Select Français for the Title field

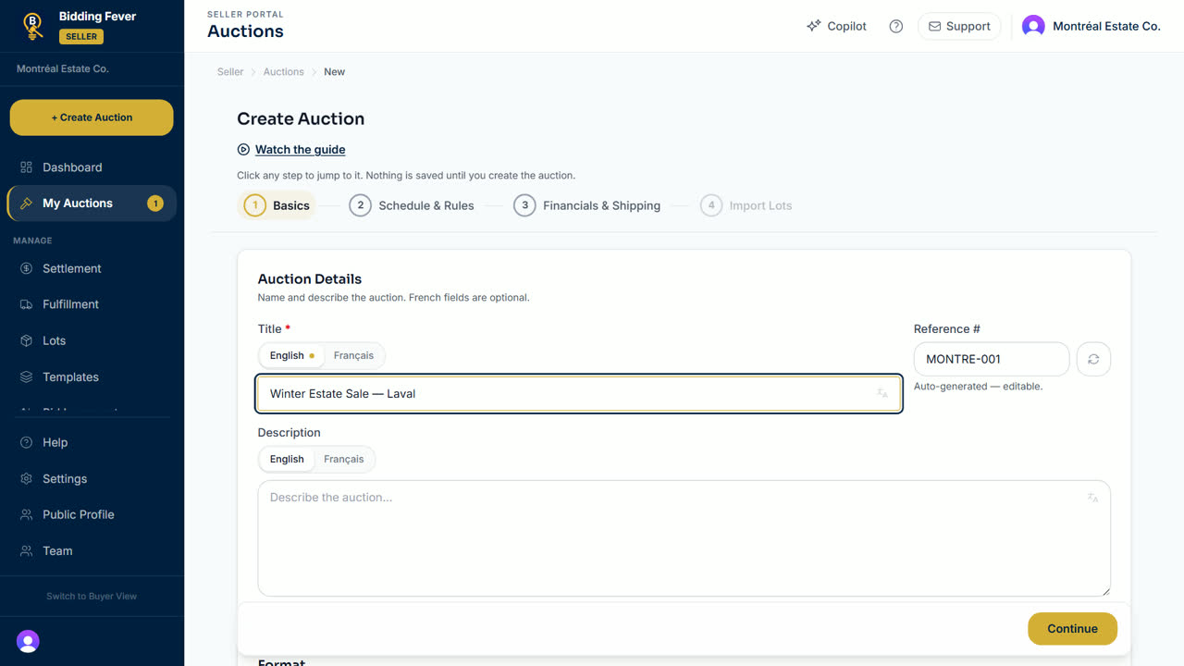pos(353,355)
